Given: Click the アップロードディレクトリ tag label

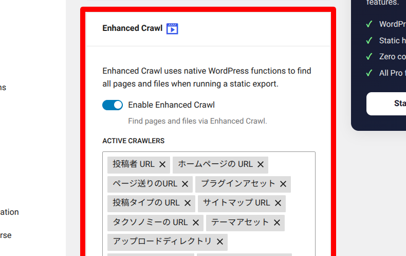Looking at the screenshot, I should [x=162, y=242].
